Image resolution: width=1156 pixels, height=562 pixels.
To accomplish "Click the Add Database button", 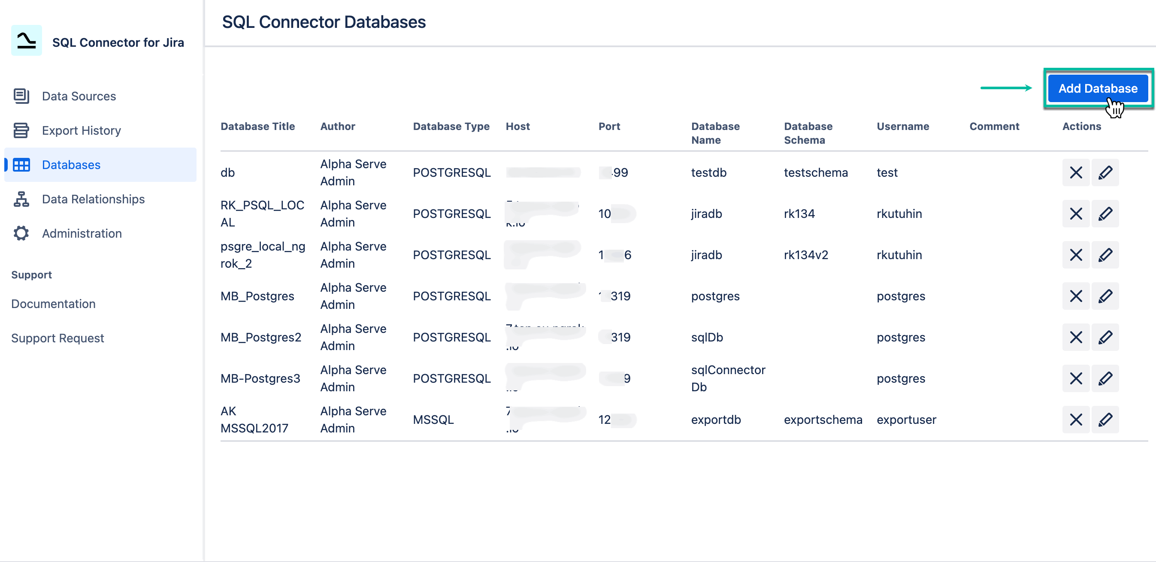I will pyautogui.click(x=1098, y=88).
